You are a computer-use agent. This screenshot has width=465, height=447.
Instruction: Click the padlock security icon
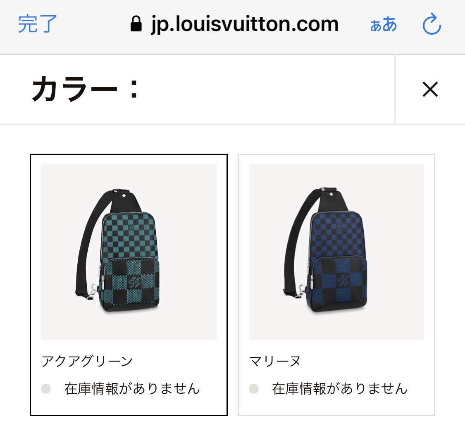[136, 24]
